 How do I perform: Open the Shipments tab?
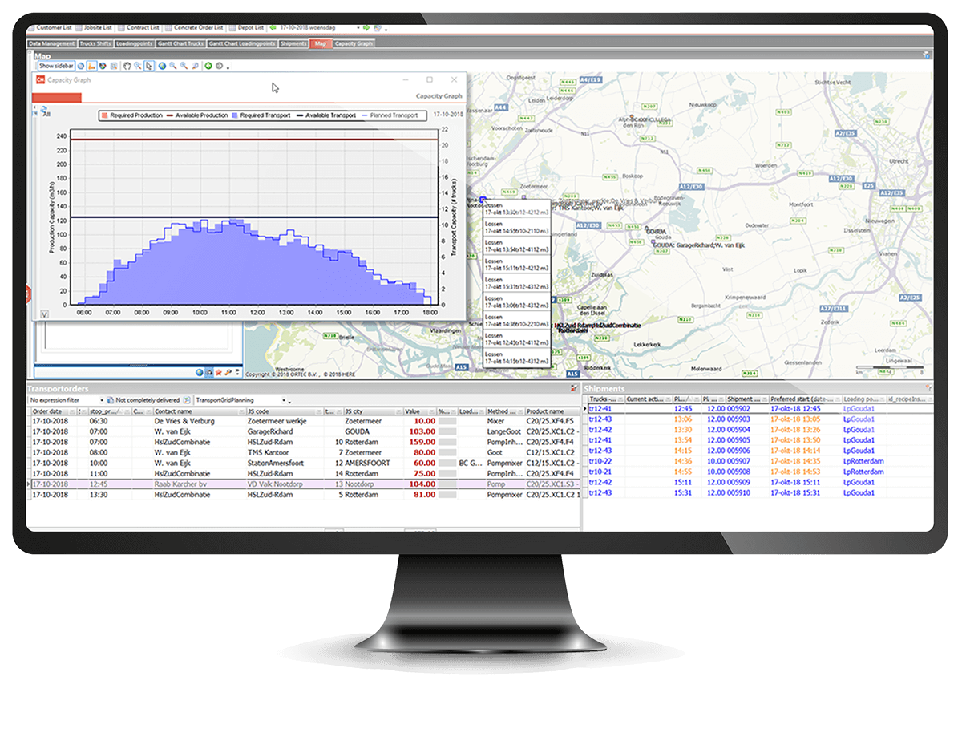click(294, 43)
